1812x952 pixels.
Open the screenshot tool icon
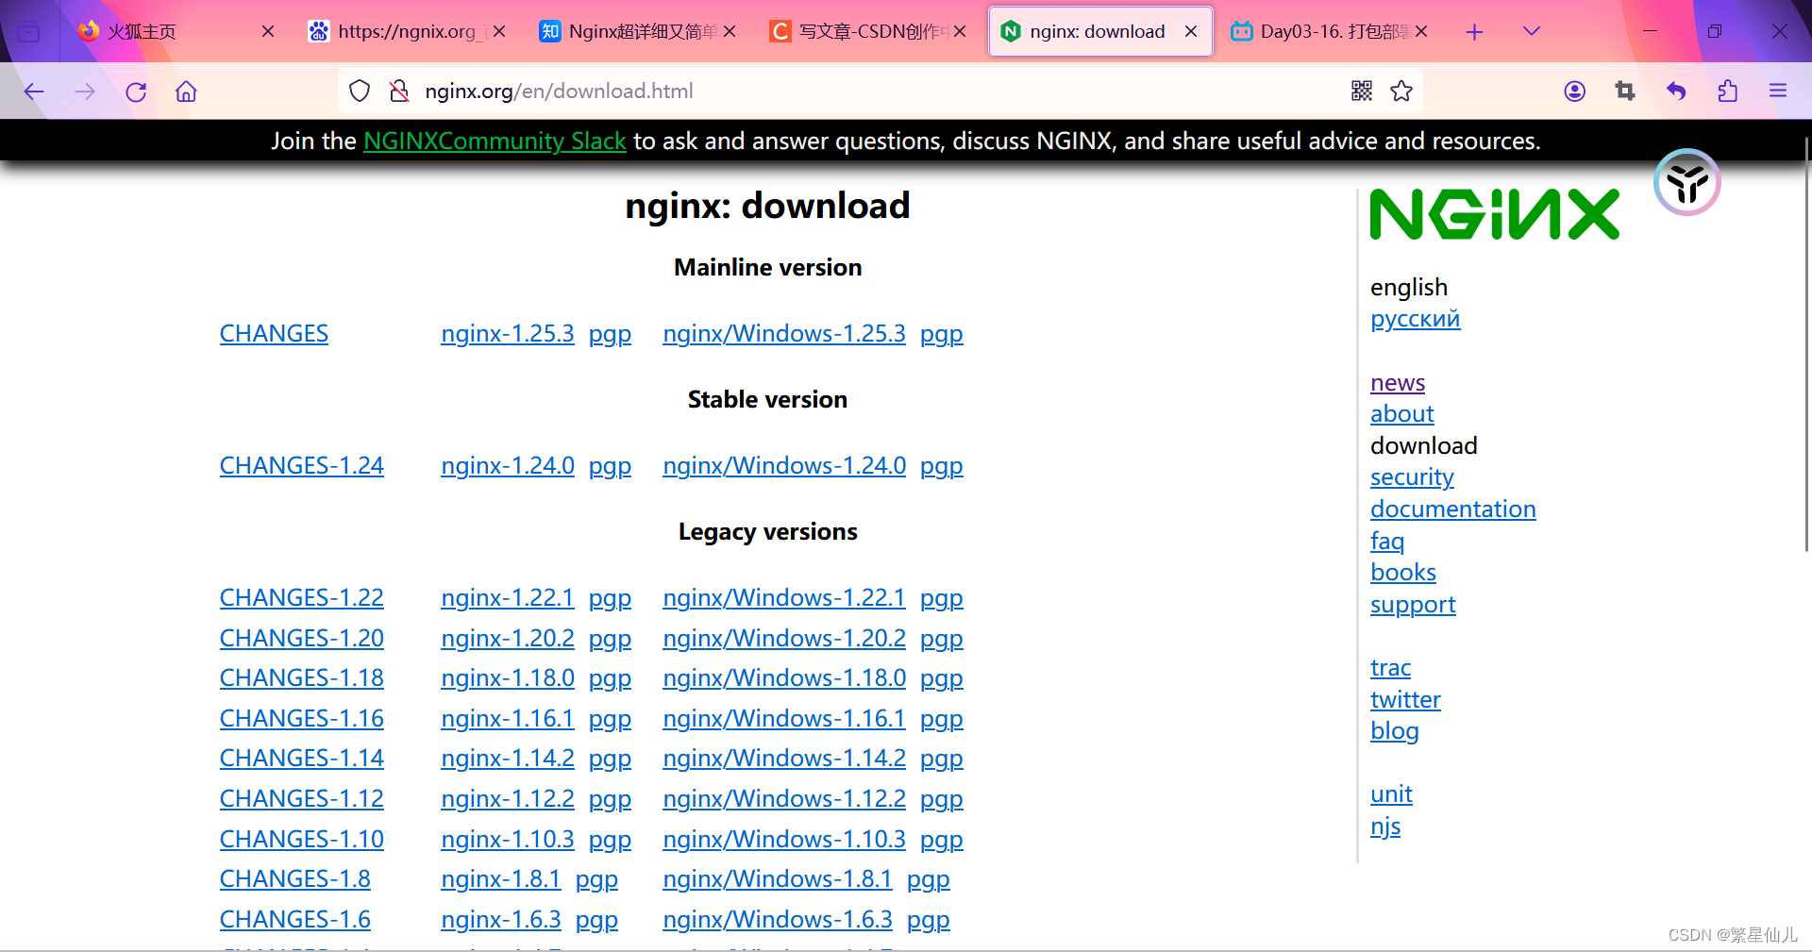pos(1624,91)
